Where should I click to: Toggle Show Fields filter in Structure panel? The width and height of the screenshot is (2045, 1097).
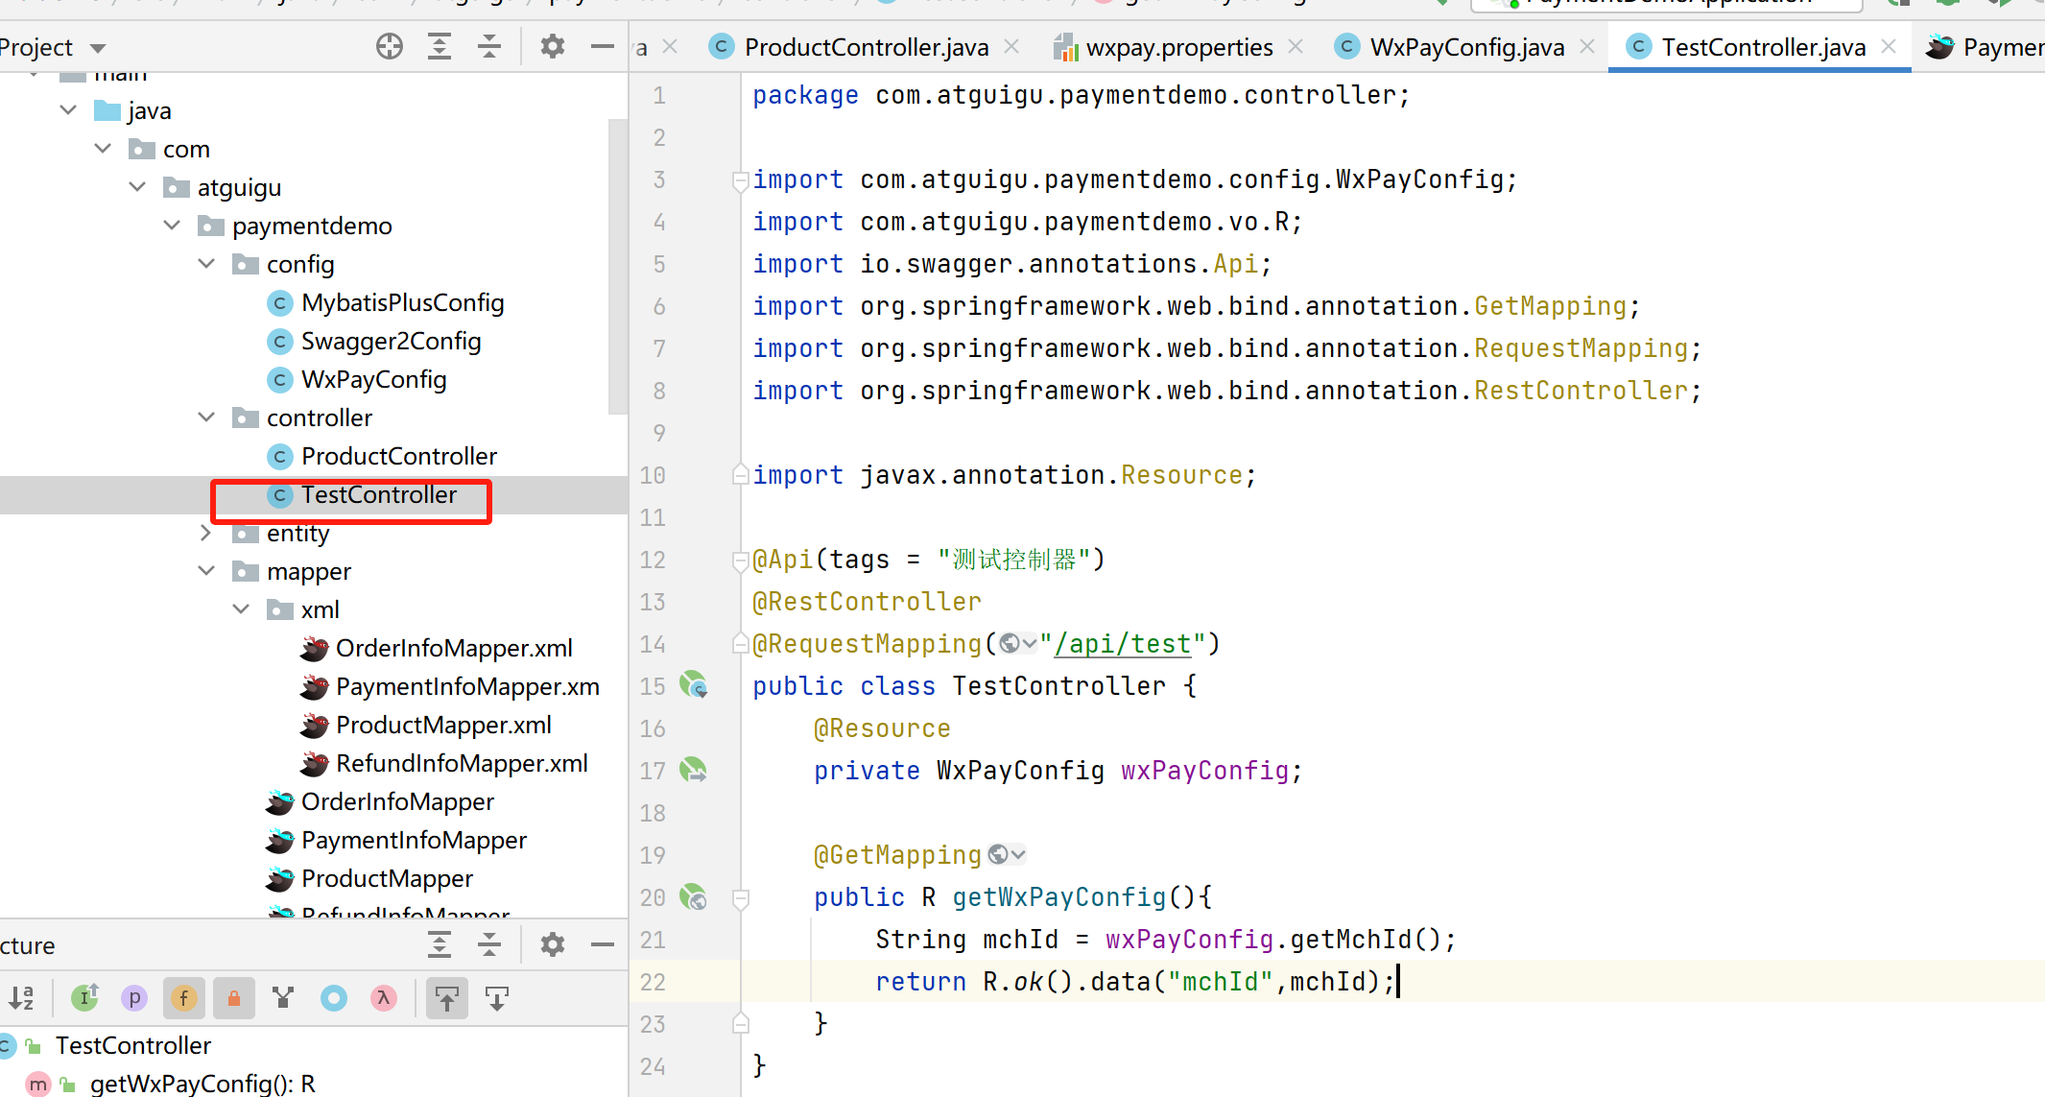[184, 998]
